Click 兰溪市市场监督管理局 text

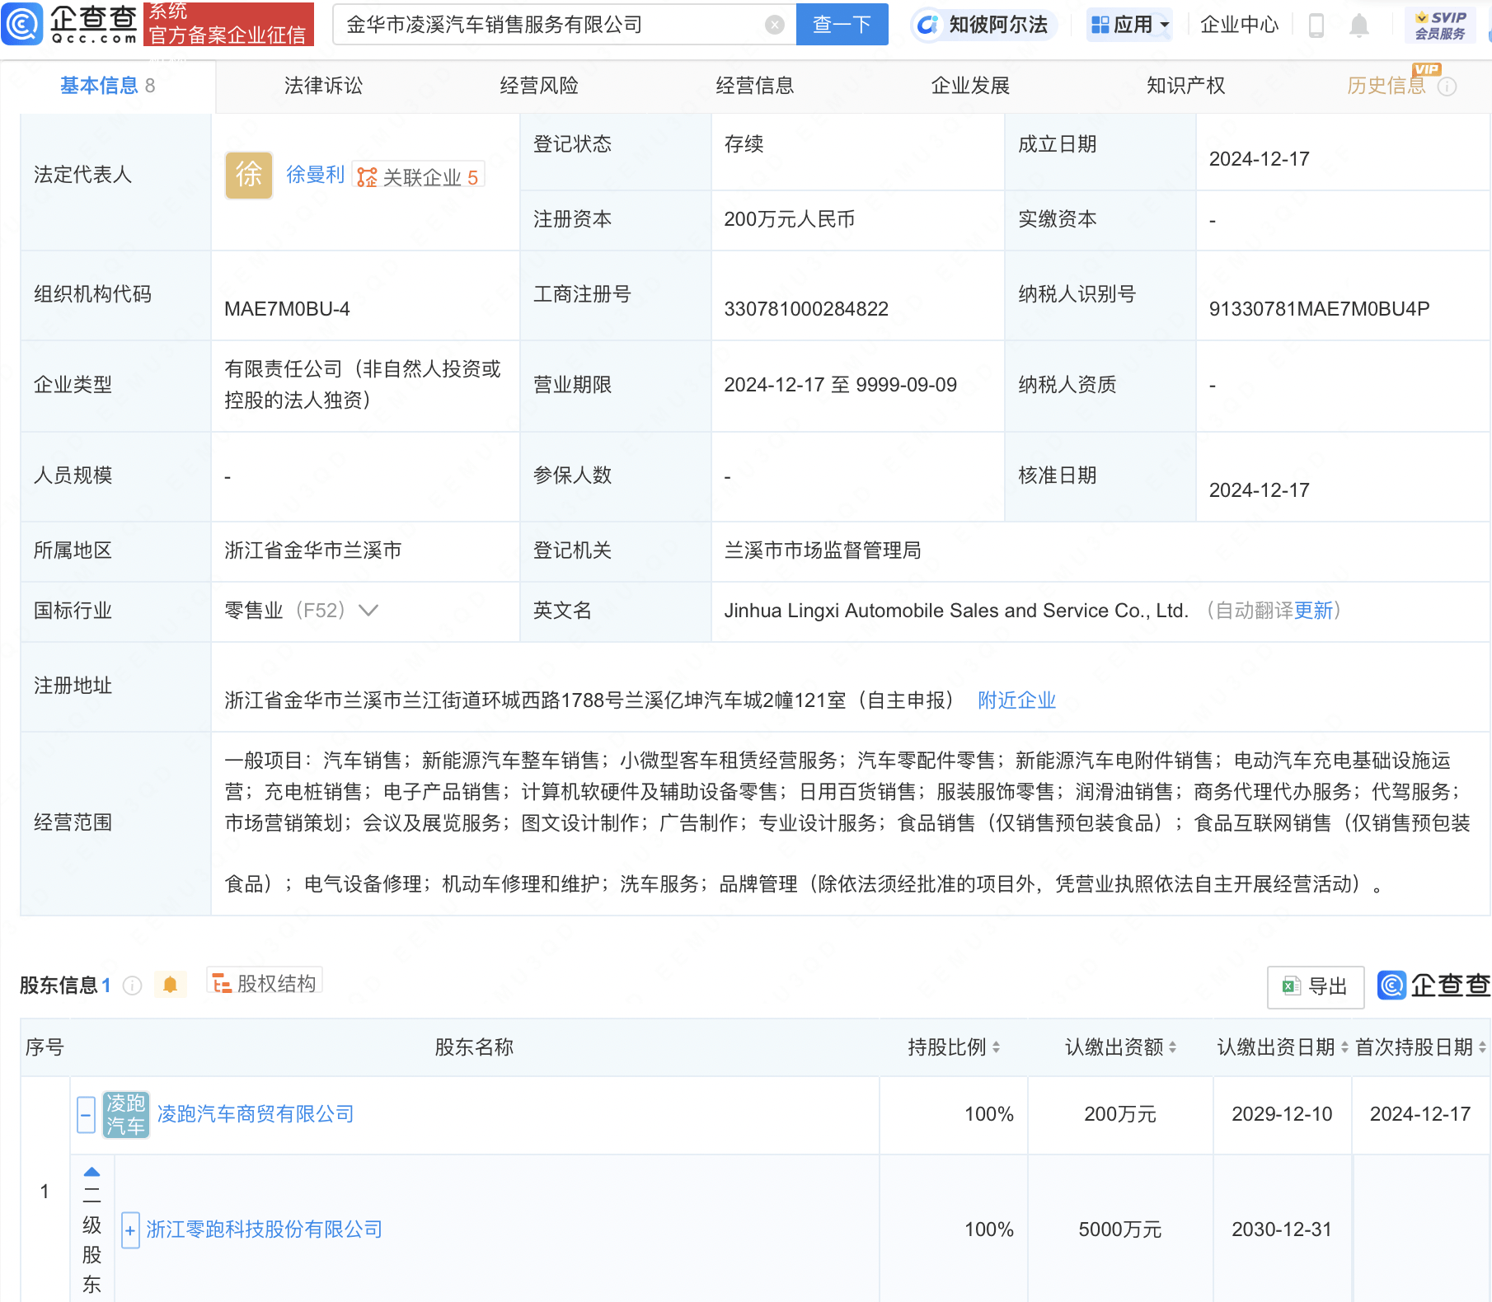coord(823,550)
